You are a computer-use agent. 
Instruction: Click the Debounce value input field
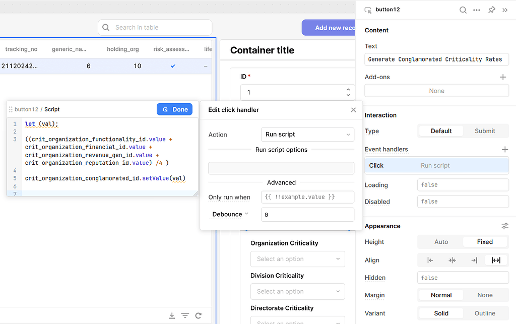(307, 215)
